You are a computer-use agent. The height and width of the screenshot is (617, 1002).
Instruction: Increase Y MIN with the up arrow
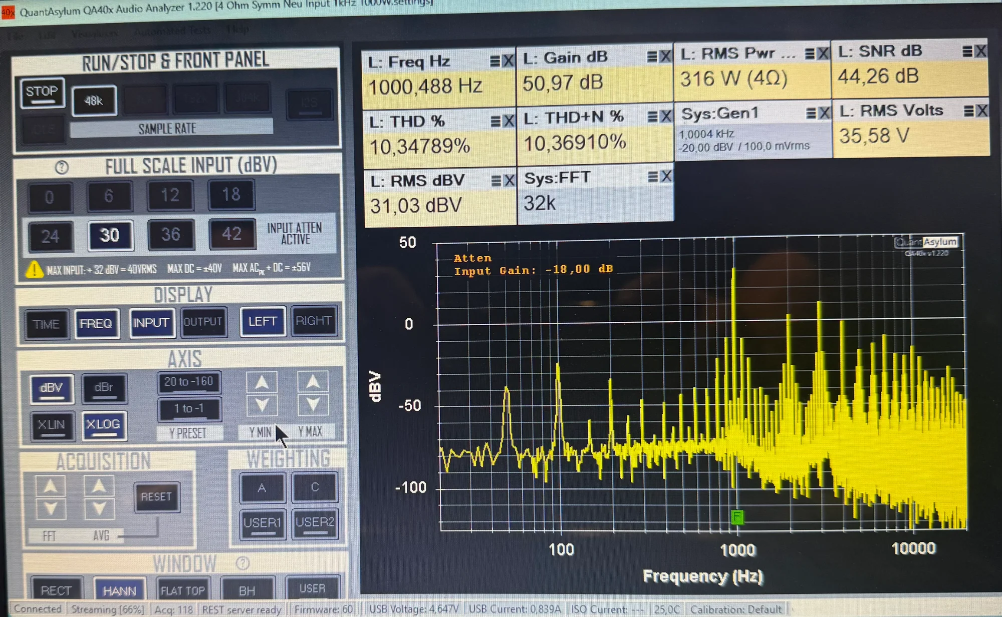pos(262,383)
